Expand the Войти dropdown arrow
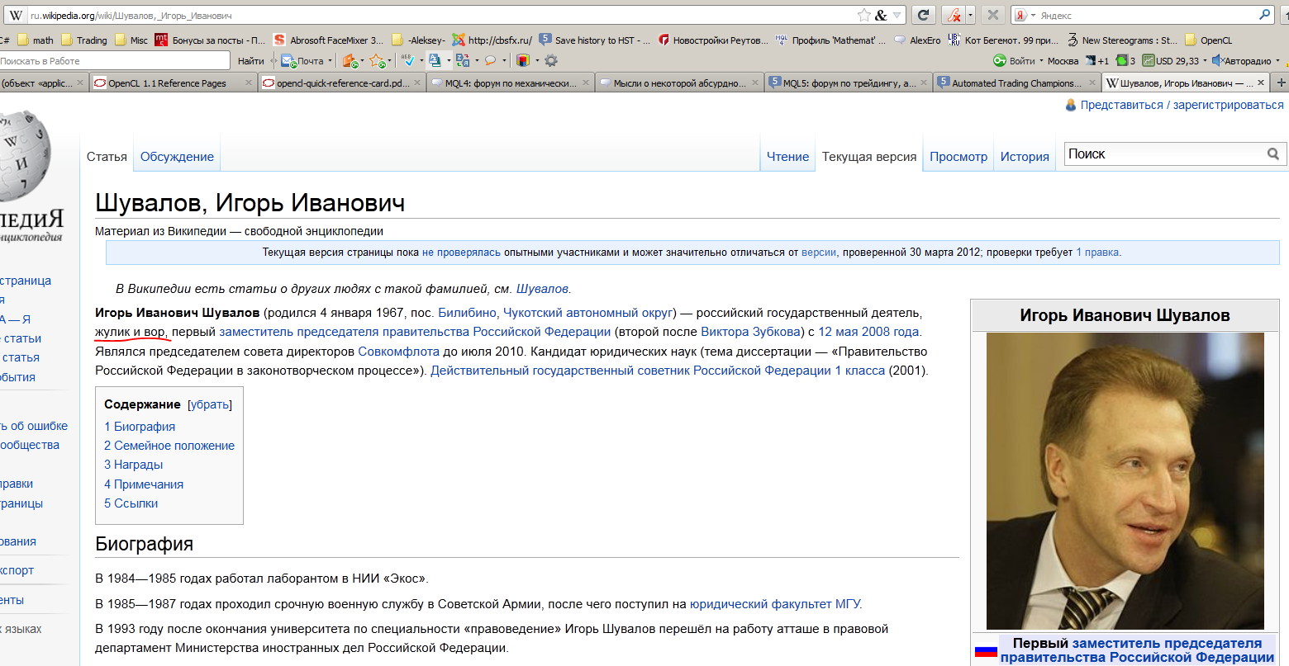The image size is (1289, 666). (1041, 60)
